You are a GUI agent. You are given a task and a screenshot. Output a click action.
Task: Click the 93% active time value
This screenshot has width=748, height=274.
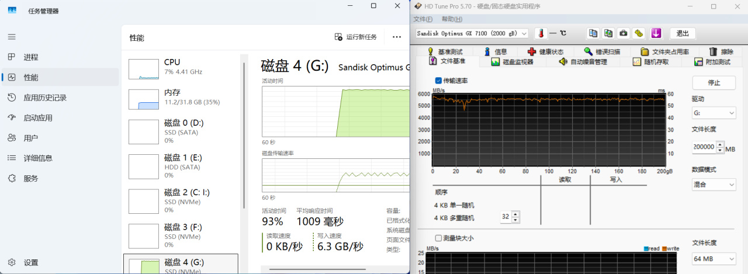tap(272, 221)
